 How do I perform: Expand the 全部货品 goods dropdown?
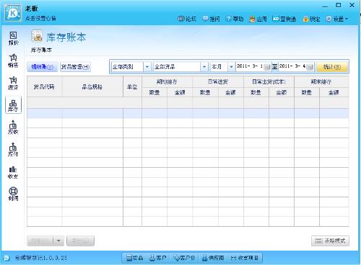pos(204,67)
